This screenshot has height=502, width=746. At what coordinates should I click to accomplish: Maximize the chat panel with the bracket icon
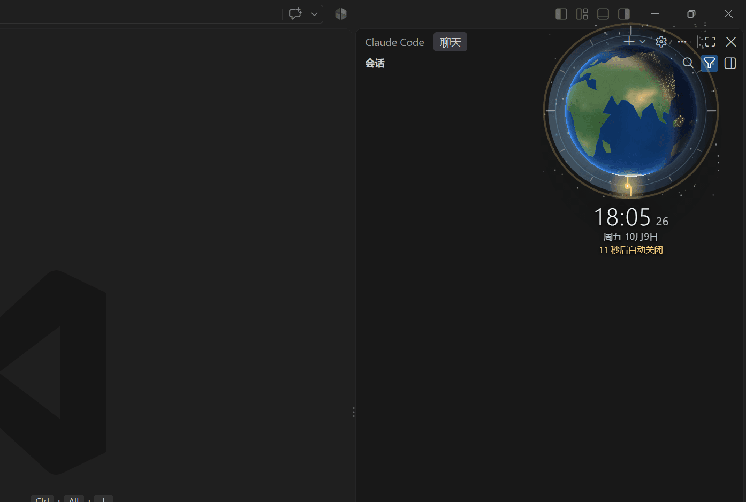pos(710,42)
